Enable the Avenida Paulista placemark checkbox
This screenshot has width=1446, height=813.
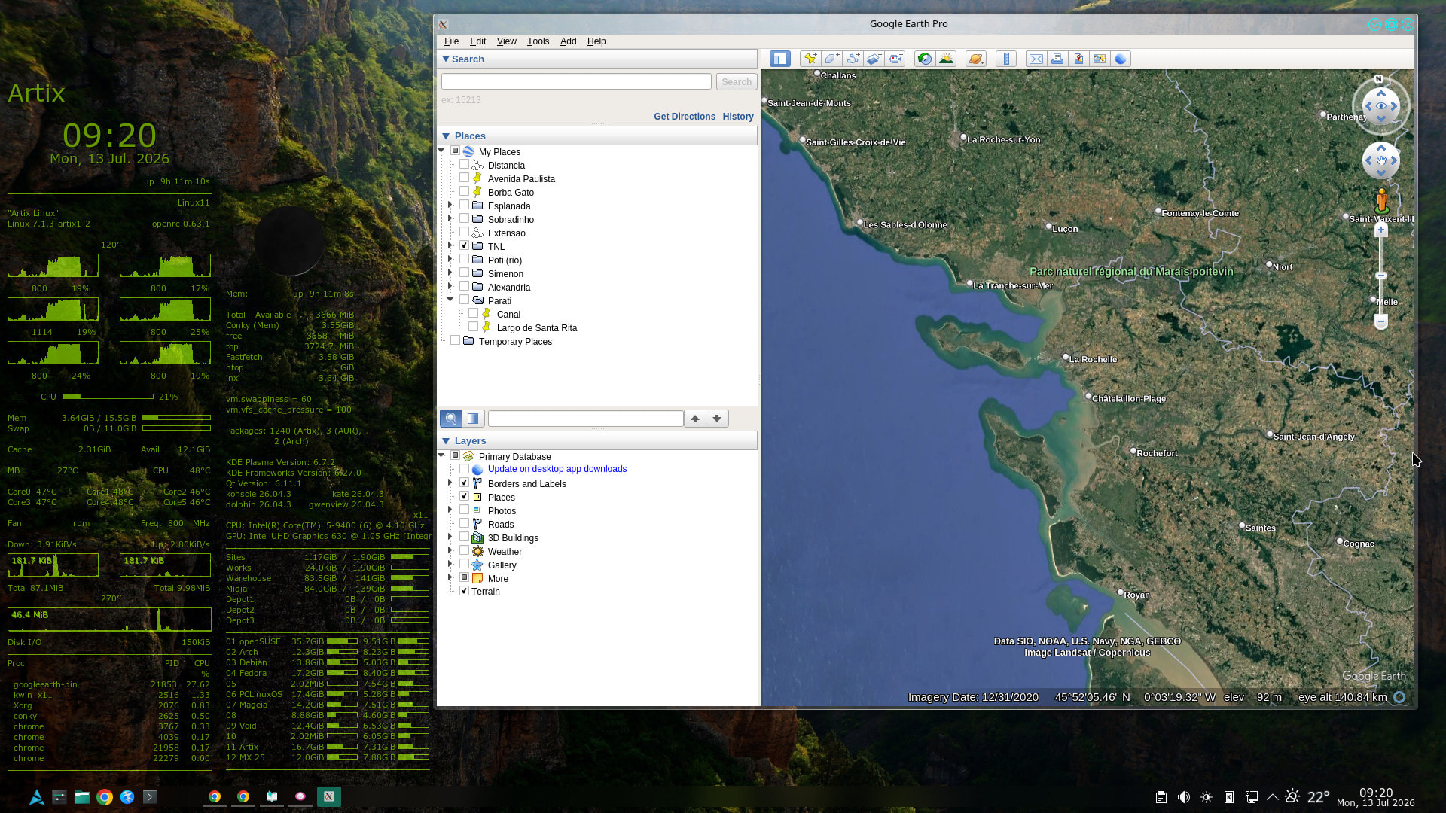point(464,178)
